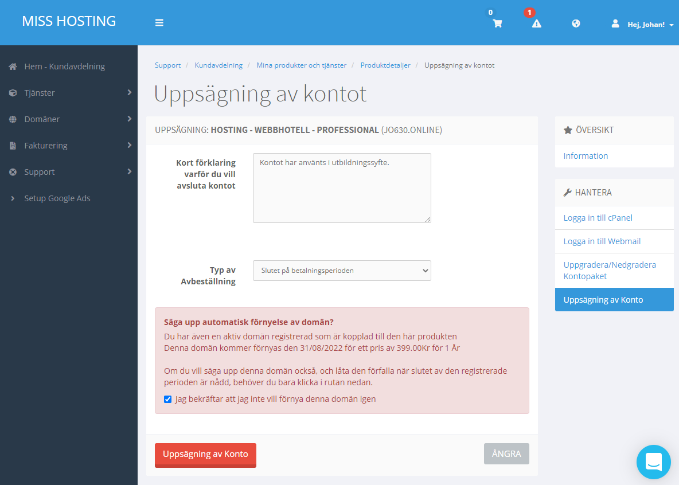679x485 pixels.
Task: Click the Uppsägning av kontot heading
Action: coord(260,94)
